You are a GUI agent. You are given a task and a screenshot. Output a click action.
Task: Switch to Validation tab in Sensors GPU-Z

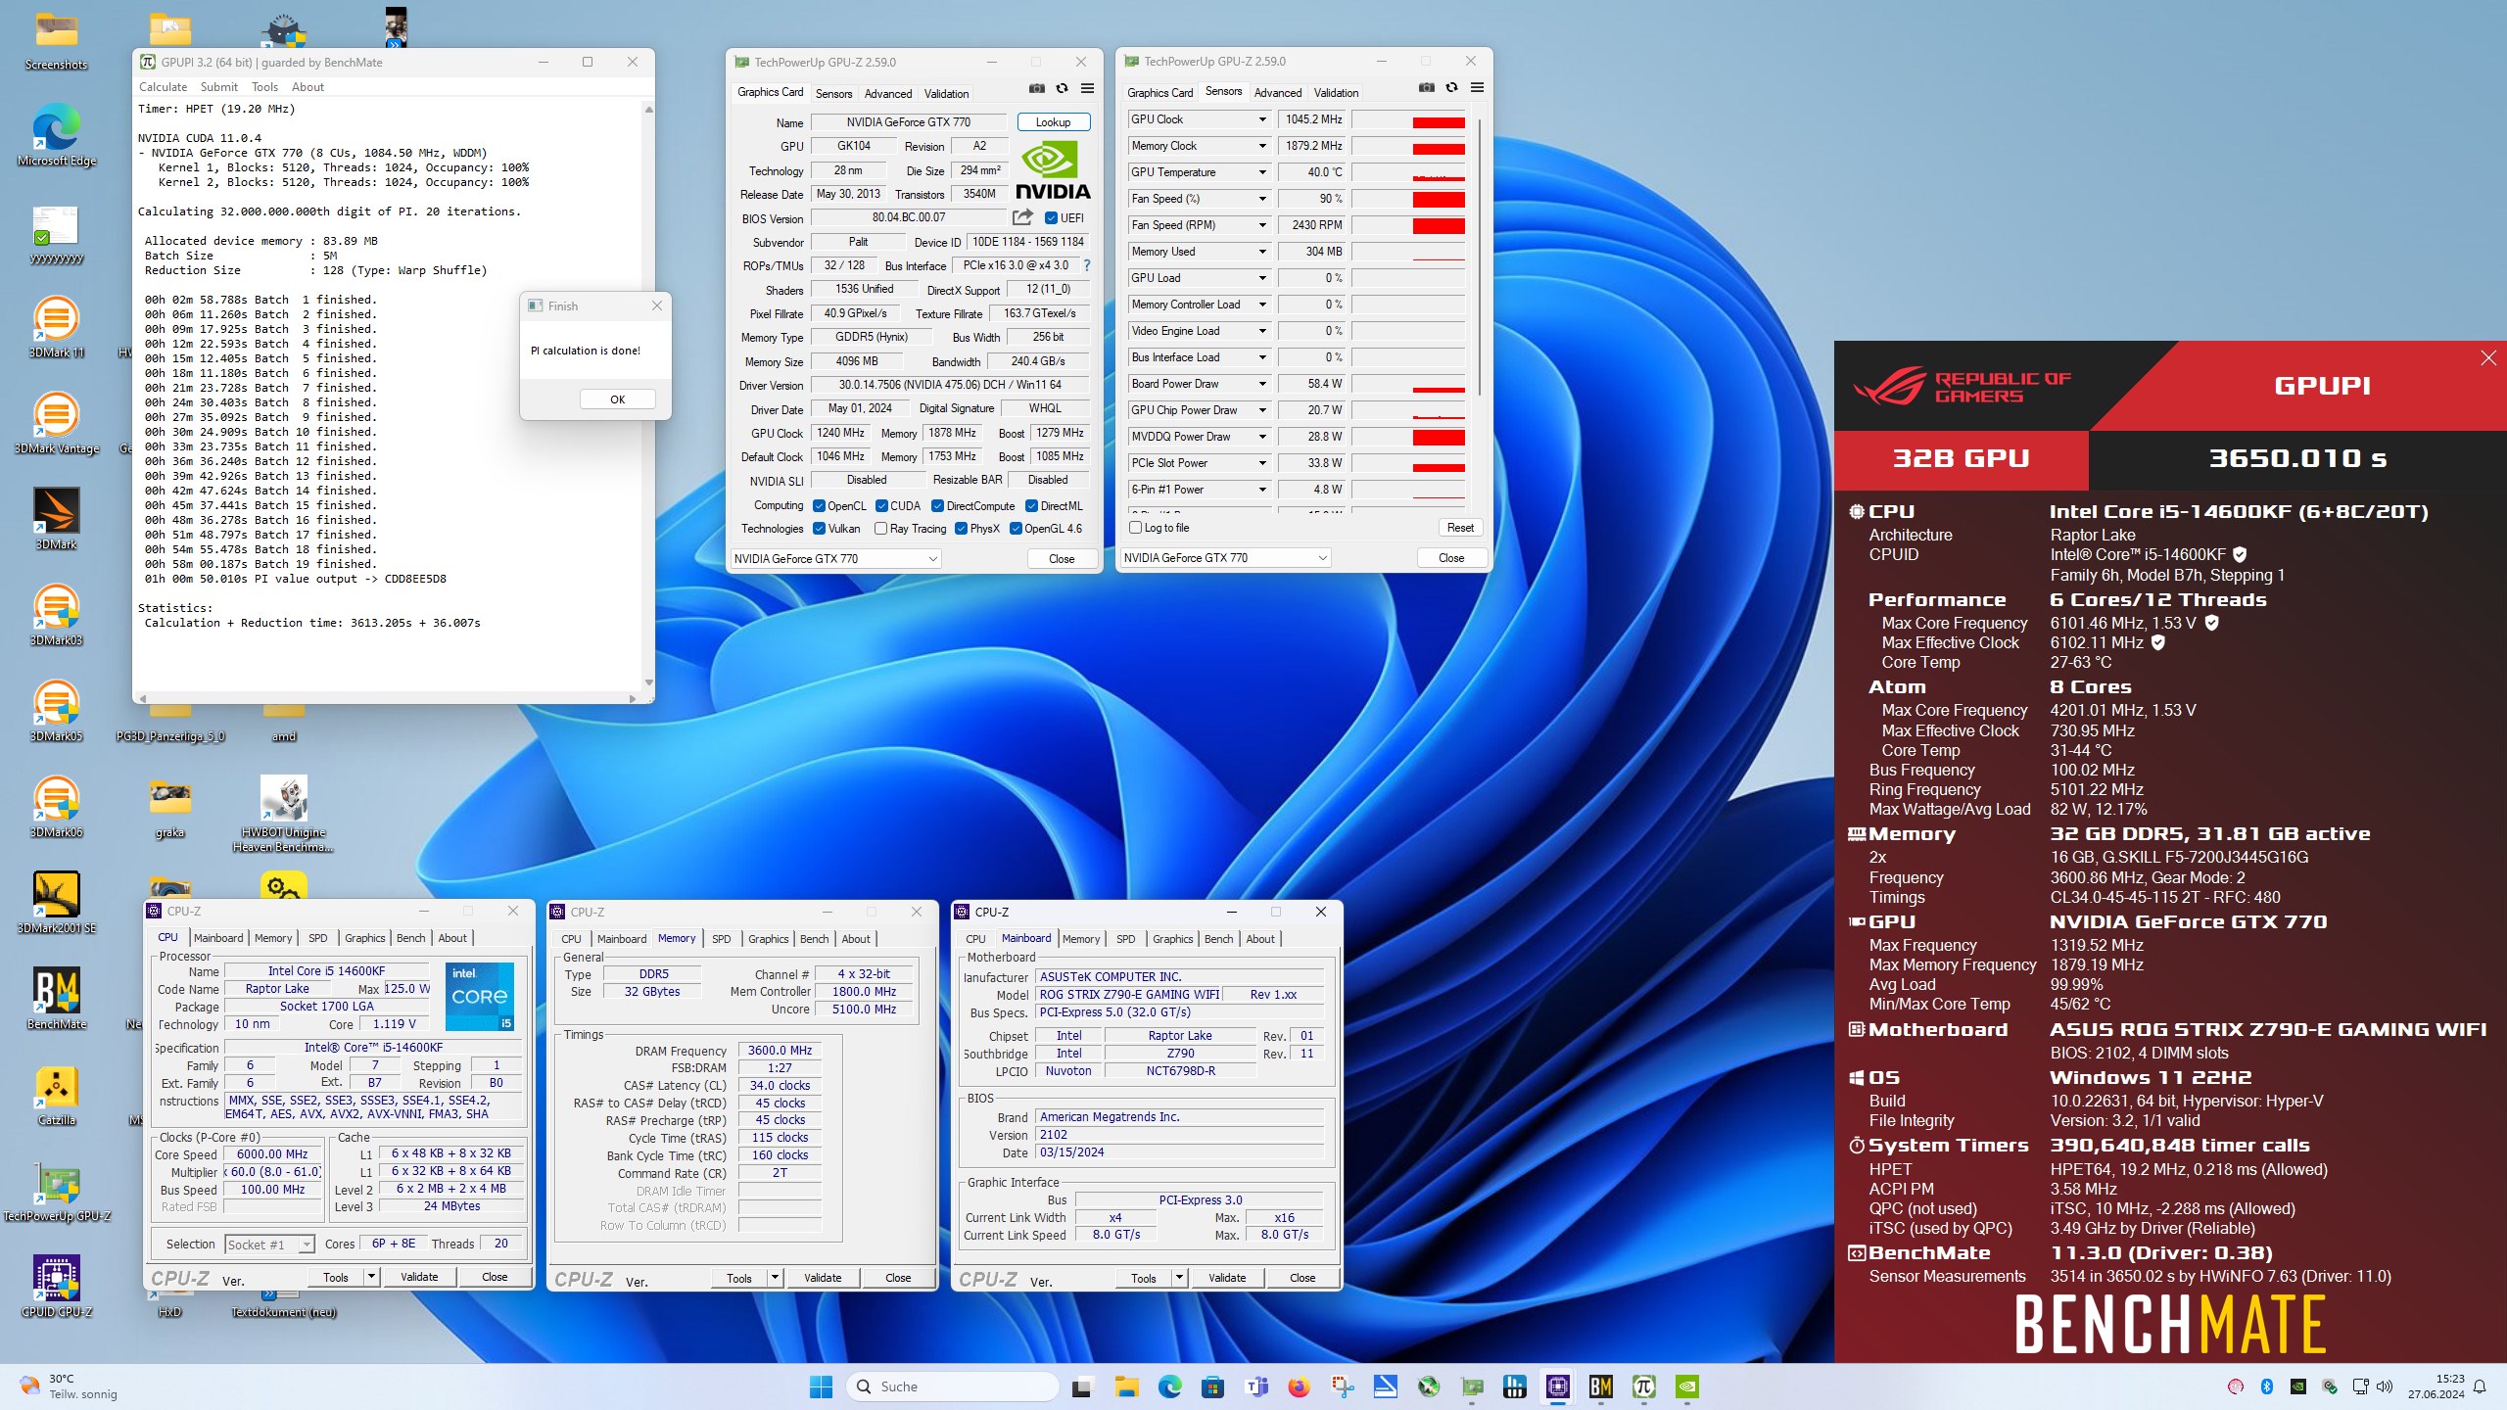[1336, 93]
